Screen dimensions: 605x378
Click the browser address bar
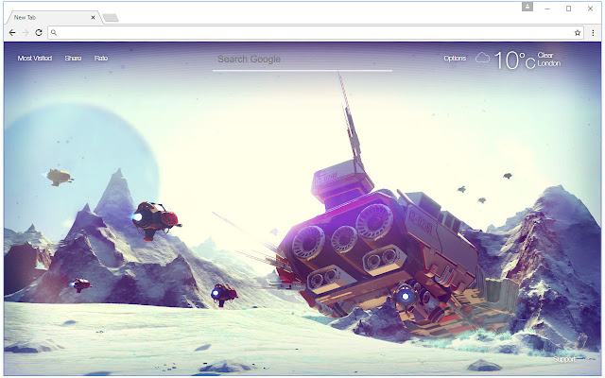(315, 33)
